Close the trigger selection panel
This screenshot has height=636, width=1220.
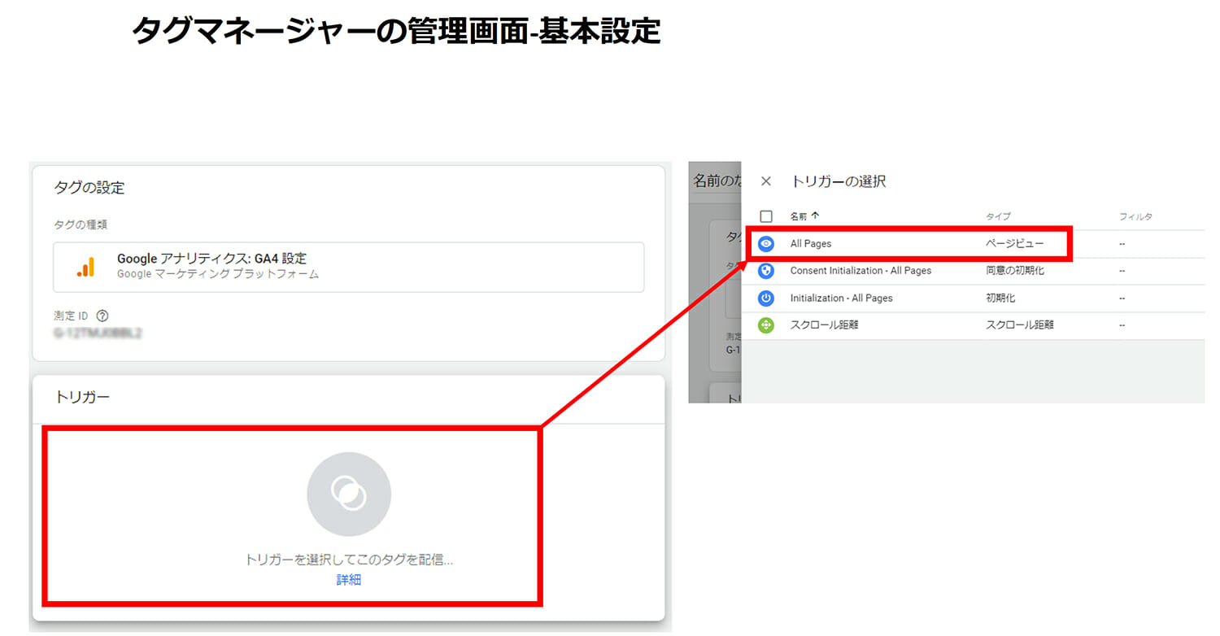(x=765, y=181)
